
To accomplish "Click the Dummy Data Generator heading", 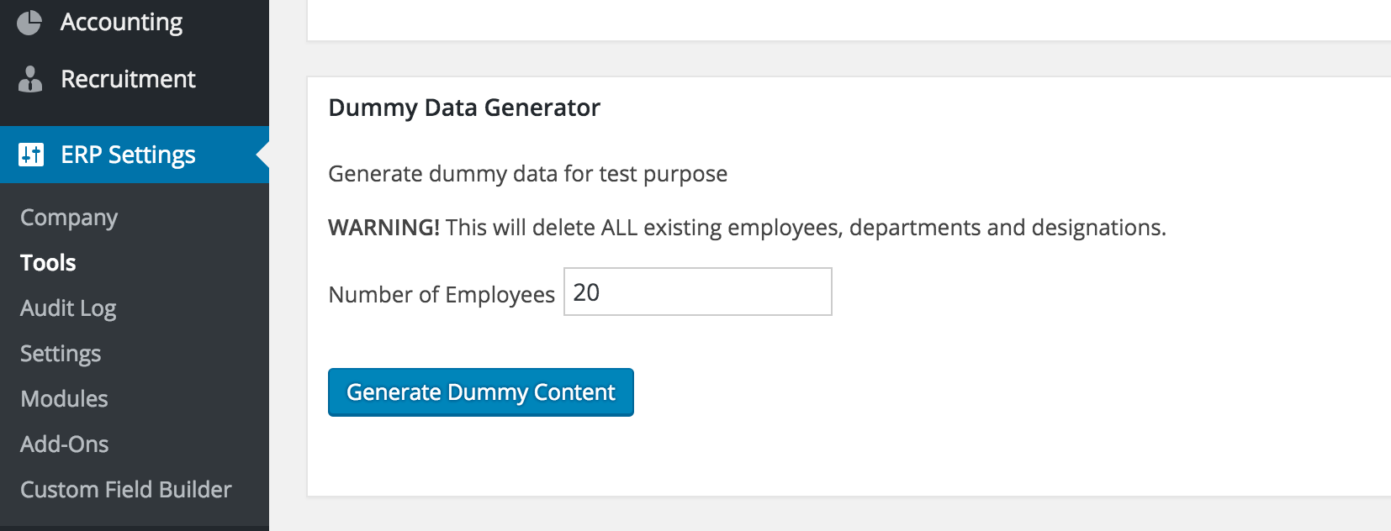I will tap(464, 108).
